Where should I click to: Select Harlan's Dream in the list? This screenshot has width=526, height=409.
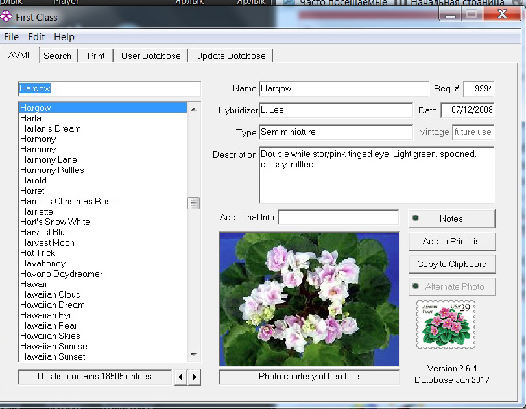(102, 128)
